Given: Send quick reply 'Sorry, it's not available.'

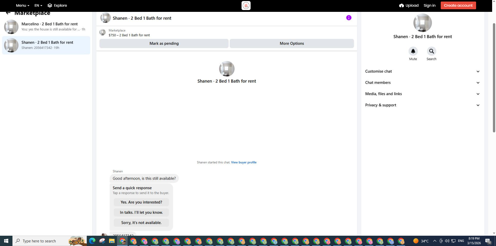Looking at the screenshot, I should point(141,223).
